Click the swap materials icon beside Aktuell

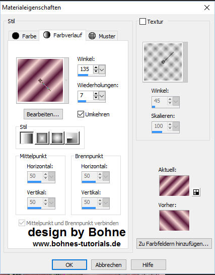coord(196,192)
